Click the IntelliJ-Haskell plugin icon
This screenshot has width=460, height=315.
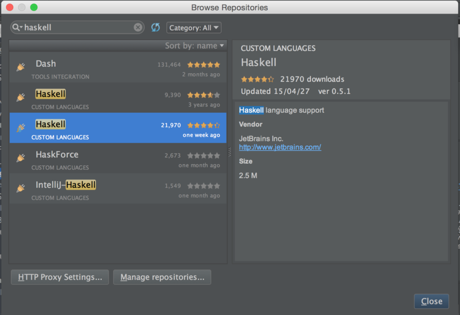[21, 188]
